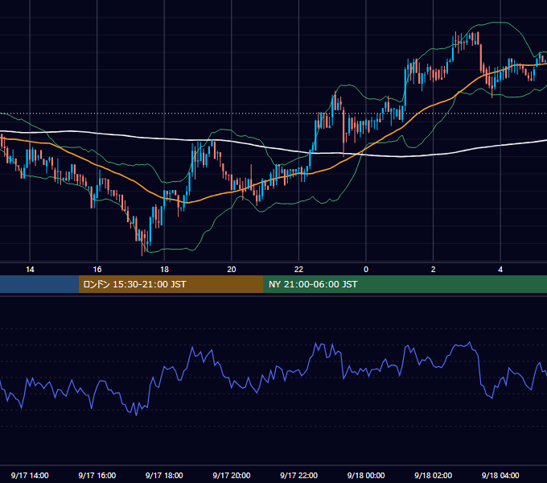Click the NY 21:00-06:00 JST session band

pyautogui.click(x=405, y=284)
